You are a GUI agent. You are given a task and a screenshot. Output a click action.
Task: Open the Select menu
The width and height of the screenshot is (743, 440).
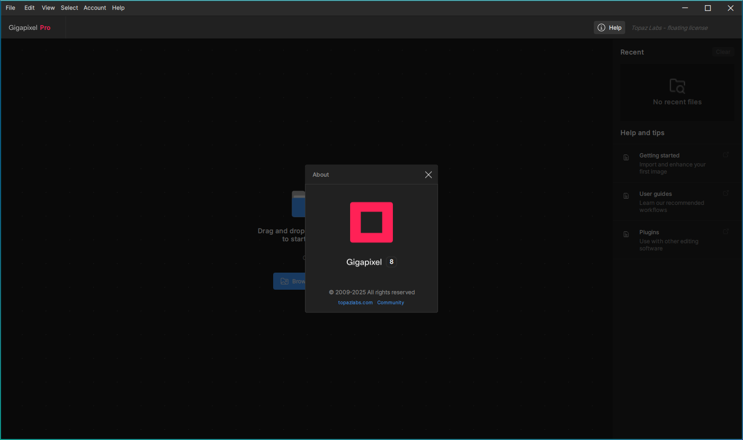pos(69,8)
